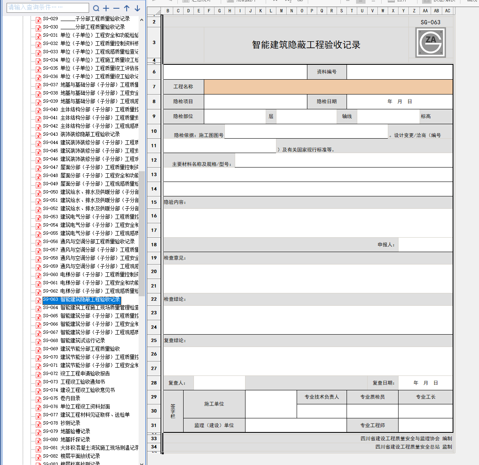Select SG-073 工程竣工验收通知书
The width and height of the screenshot is (479, 465).
pos(74,382)
